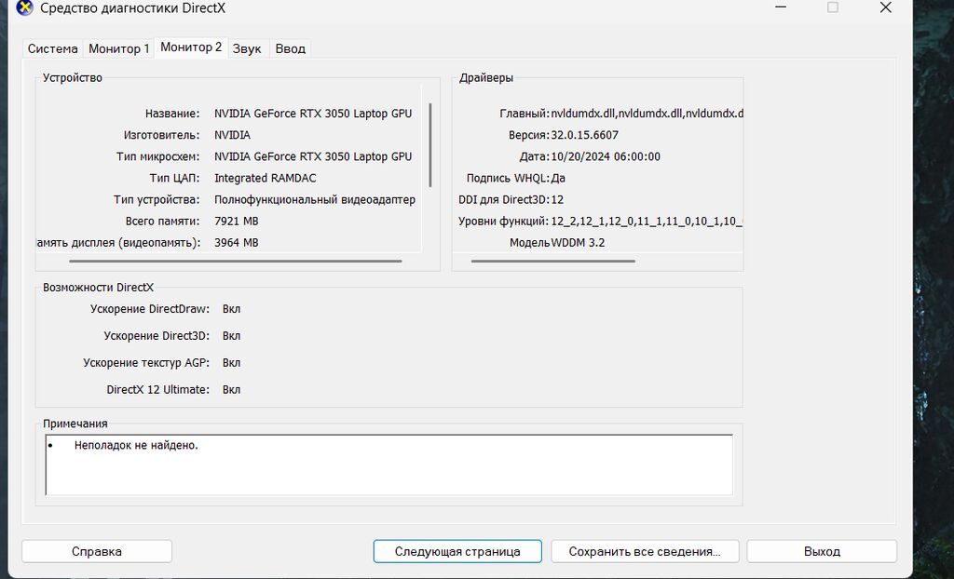Switch to the Система tab
This screenshot has width=954, height=579.
tap(52, 48)
